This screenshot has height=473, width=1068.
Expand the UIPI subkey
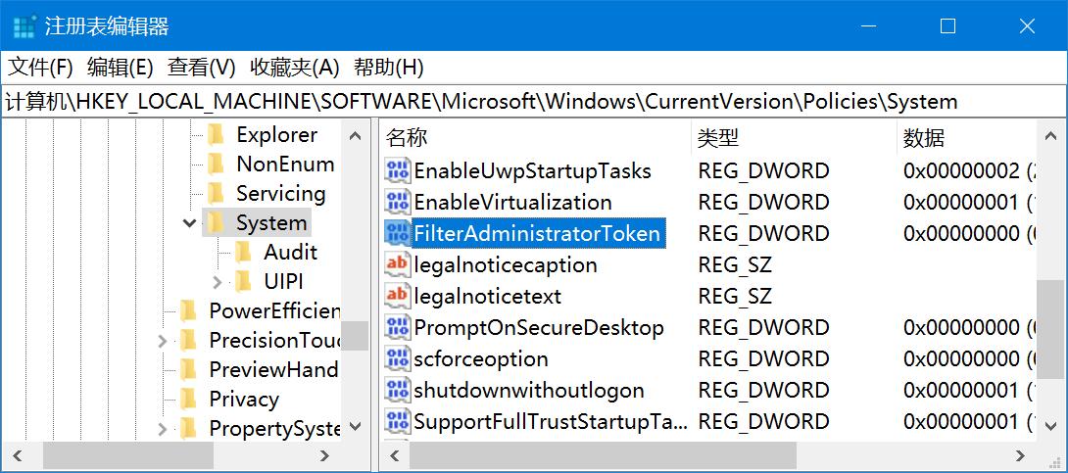click(x=218, y=282)
